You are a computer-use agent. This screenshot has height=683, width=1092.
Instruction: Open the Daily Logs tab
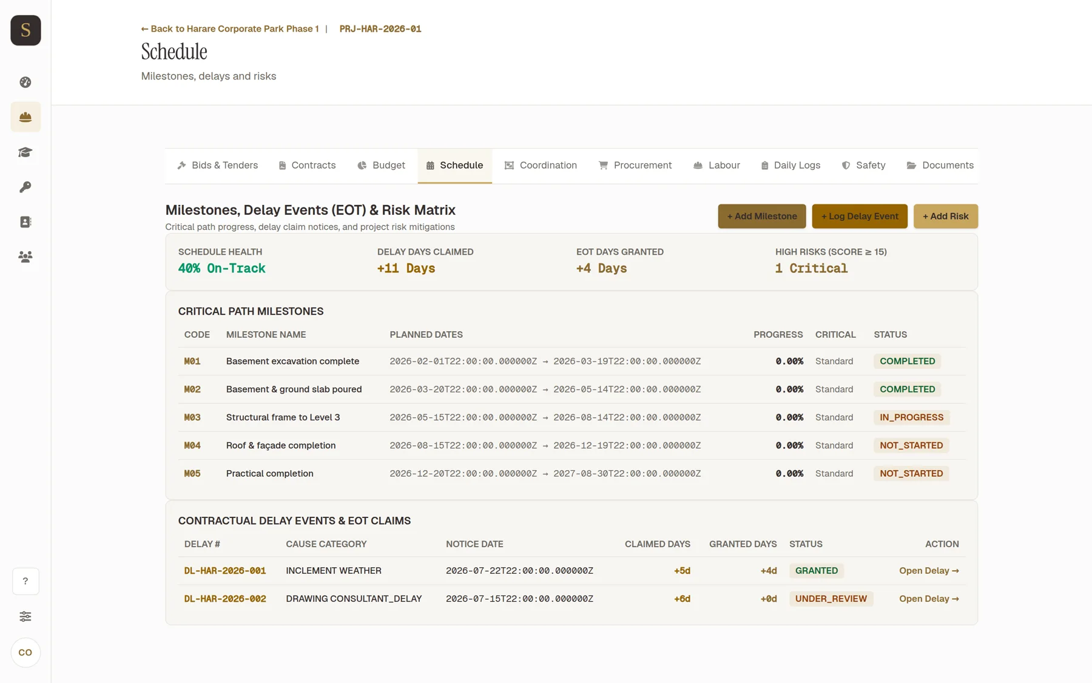point(790,166)
